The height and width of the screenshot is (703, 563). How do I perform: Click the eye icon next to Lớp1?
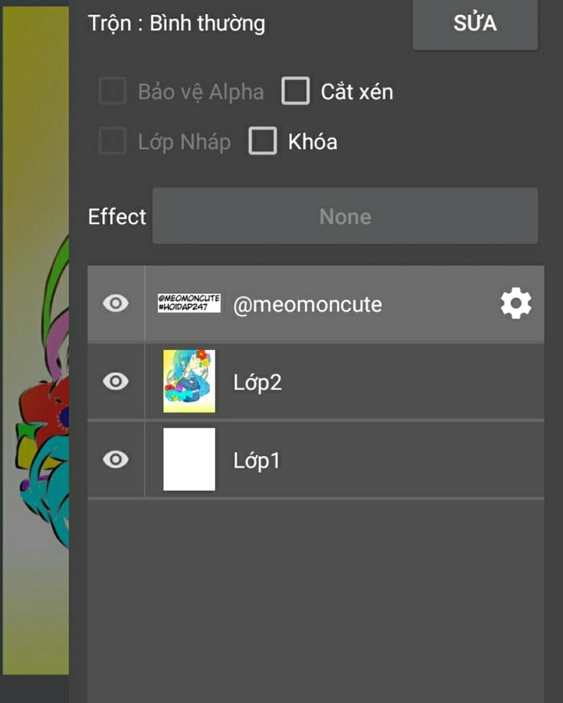pos(115,459)
